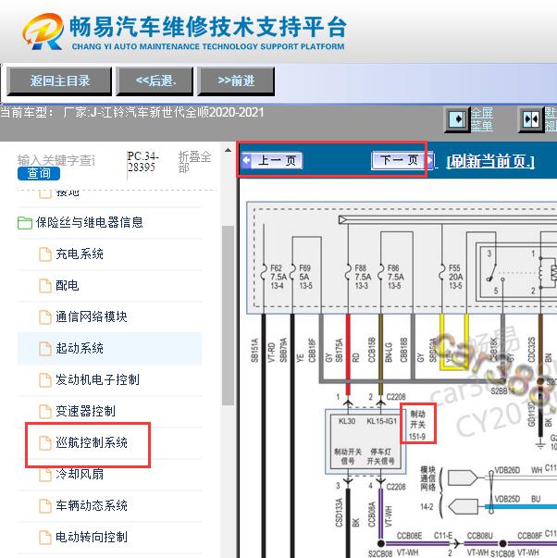Open 全屏菜单 link

(x=482, y=119)
